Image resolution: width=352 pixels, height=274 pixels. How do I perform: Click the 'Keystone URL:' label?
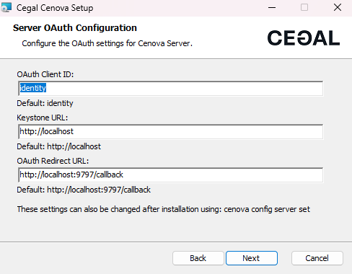[43, 118]
